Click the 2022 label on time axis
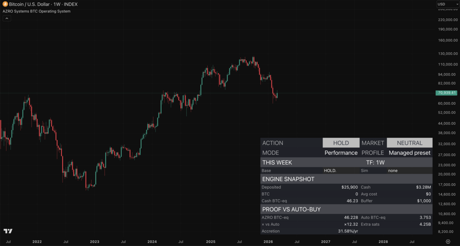The height and width of the screenshot is (246, 460). (x=37, y=241)
